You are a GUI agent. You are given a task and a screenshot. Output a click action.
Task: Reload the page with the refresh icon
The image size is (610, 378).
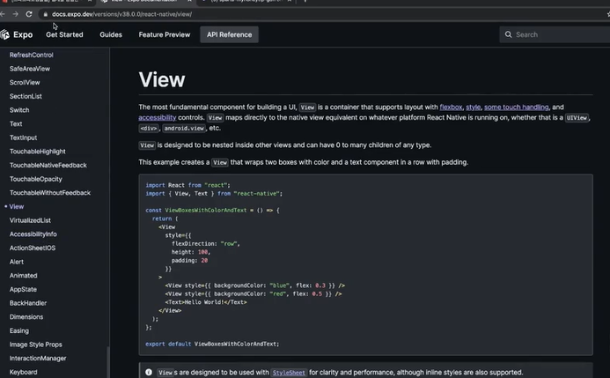click(29, 14)
